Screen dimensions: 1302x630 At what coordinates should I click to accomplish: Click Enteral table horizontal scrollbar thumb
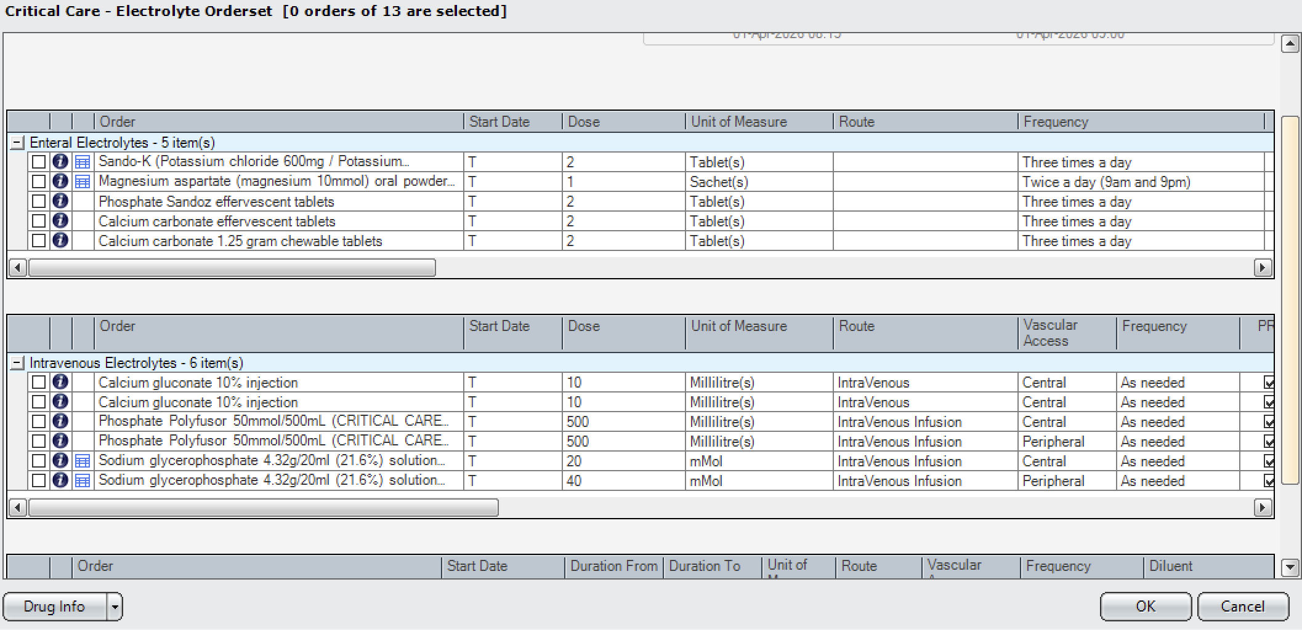[x=232, y=268]
